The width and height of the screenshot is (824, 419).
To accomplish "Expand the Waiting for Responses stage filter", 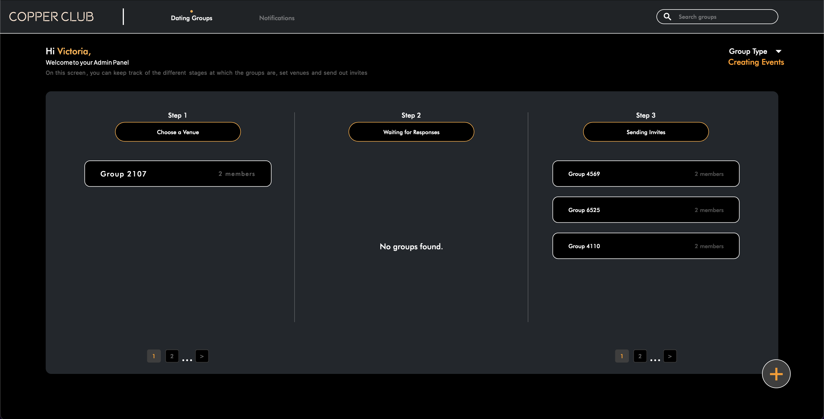I will pyautogui.click(x=411, y=132).
